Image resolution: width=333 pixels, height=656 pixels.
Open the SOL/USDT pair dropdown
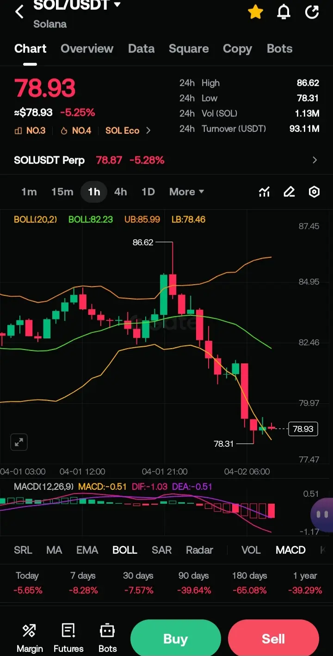(77, 6)
